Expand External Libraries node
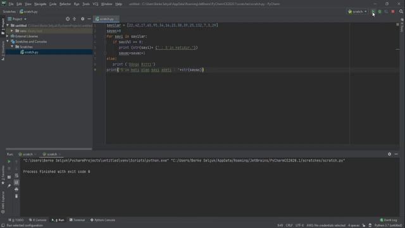Screen dimensions: 405x228 tap(8, 36)
